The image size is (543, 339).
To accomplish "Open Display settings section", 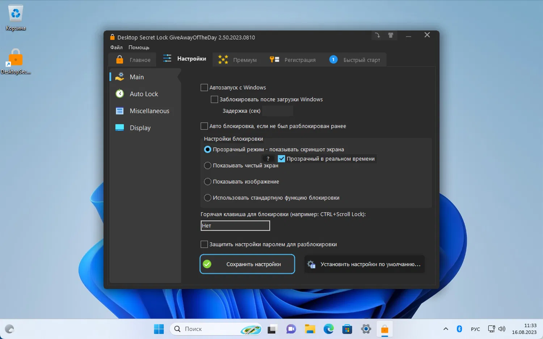I will [x=145, y=128].
